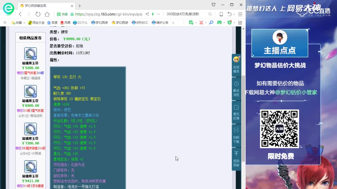Screen dimensions: 337x189
Task: Click the page vertical scrollbar thumb
Action: [x=244, y=118]
